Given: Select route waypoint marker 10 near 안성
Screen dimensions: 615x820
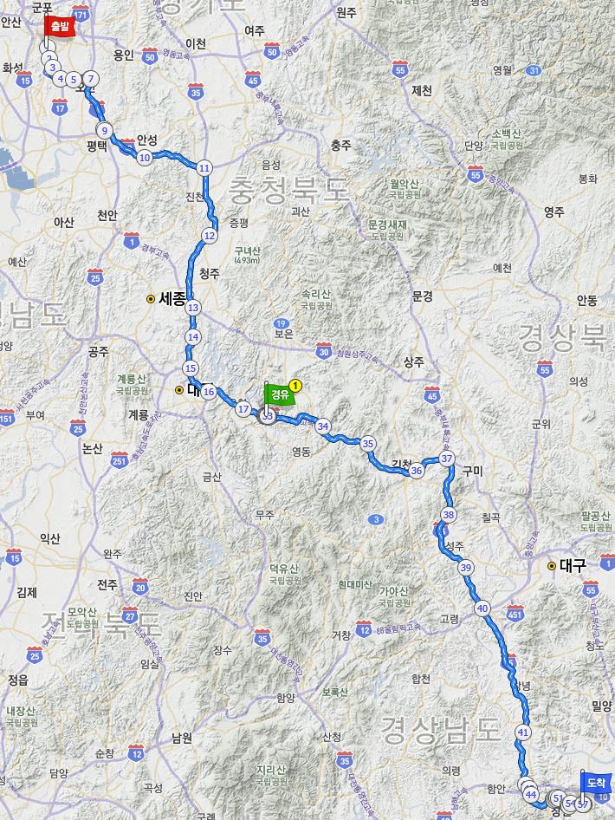Looking at the screenshot, I should click(145, 158).
